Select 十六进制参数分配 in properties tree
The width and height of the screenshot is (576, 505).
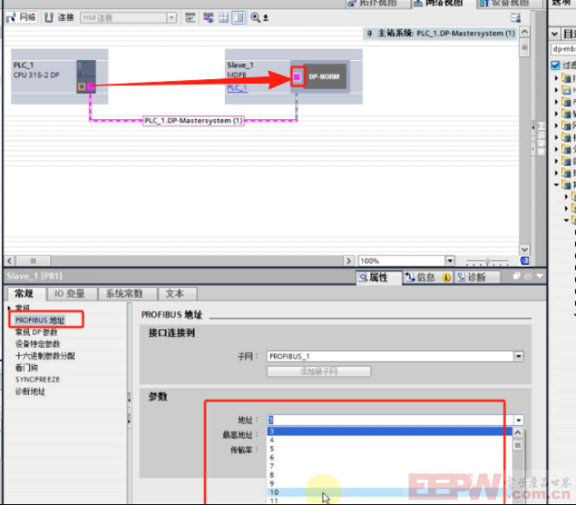coord(45,356)
